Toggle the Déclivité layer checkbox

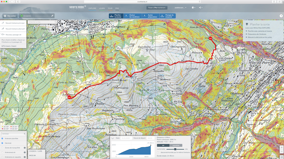pos(3,143)
